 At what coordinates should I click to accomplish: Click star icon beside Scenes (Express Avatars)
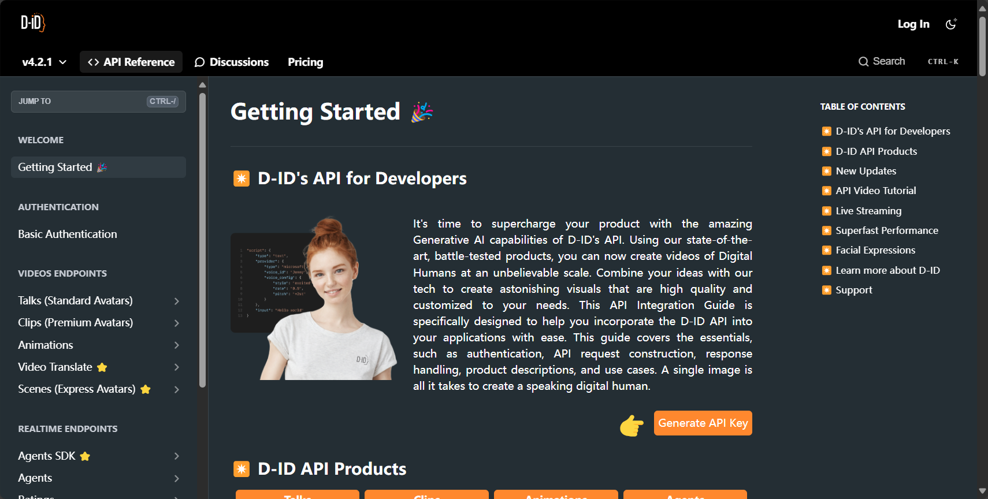[x=146, y=389]
